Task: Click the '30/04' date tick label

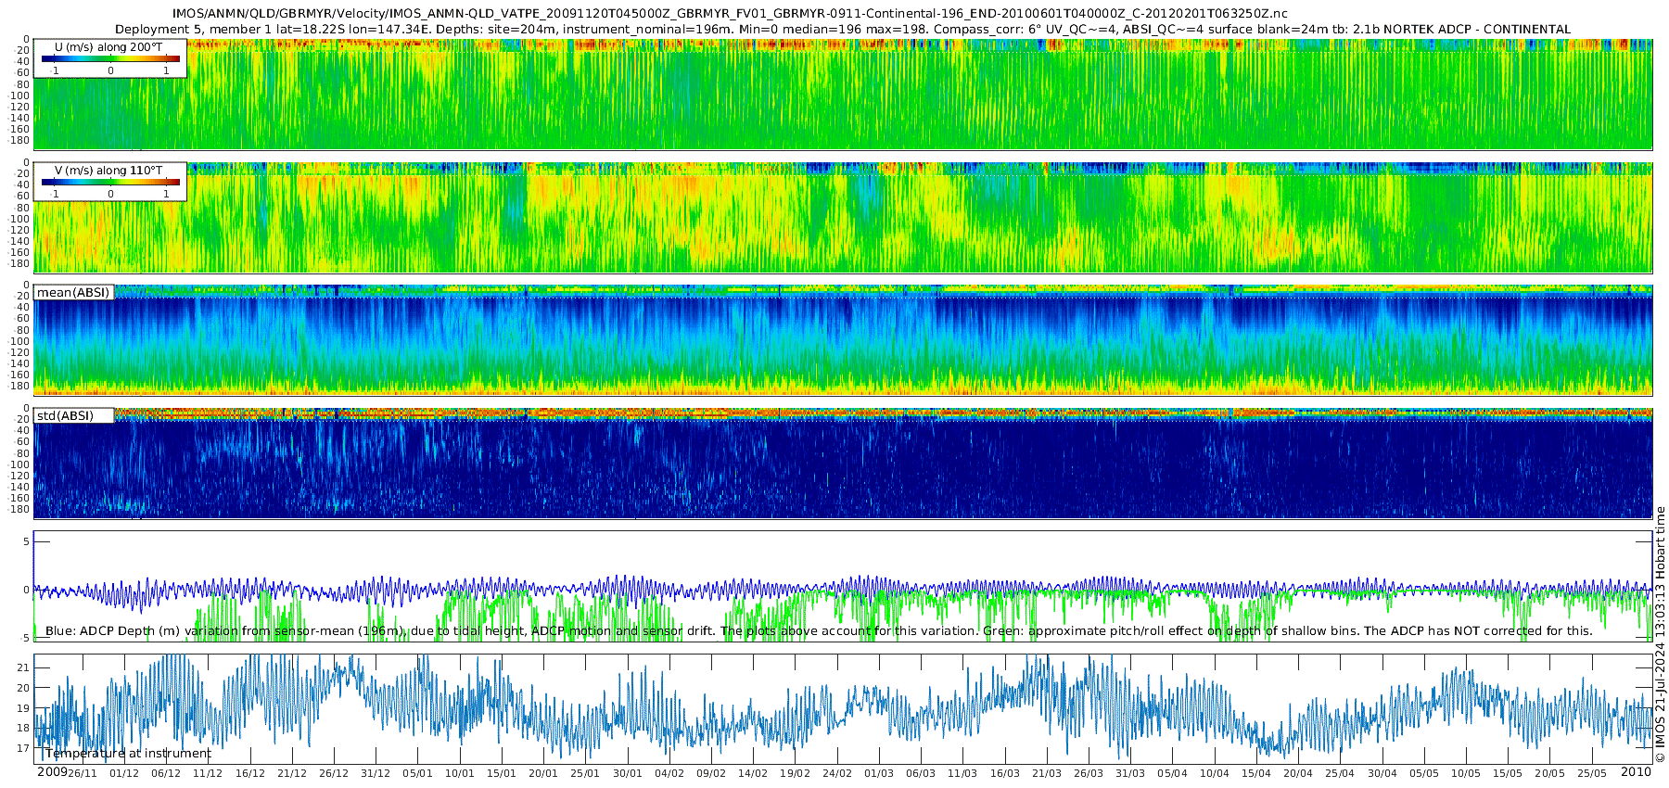Action: coord(1382,773)
